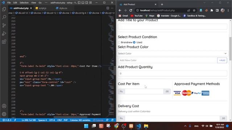Open the View menu in VS Code

pyautogui.click(x=34, y=3)
